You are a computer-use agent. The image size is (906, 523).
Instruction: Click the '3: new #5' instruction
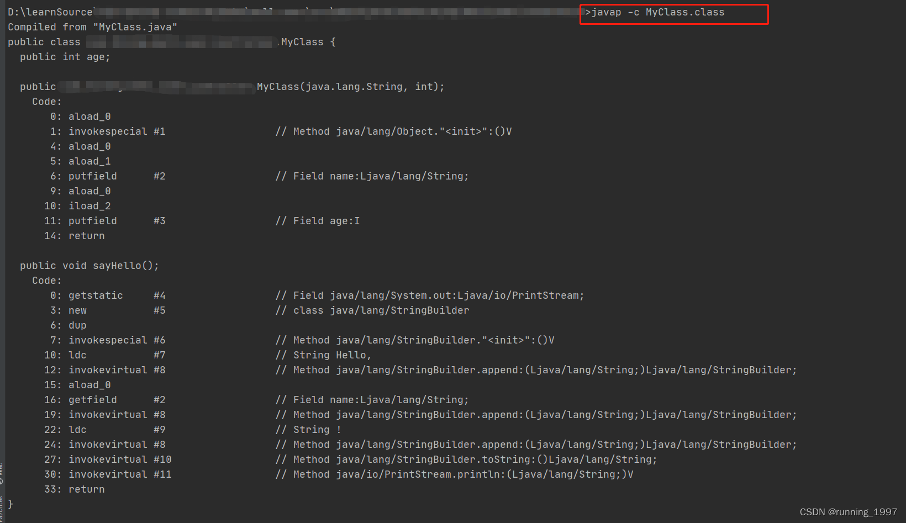108,310
